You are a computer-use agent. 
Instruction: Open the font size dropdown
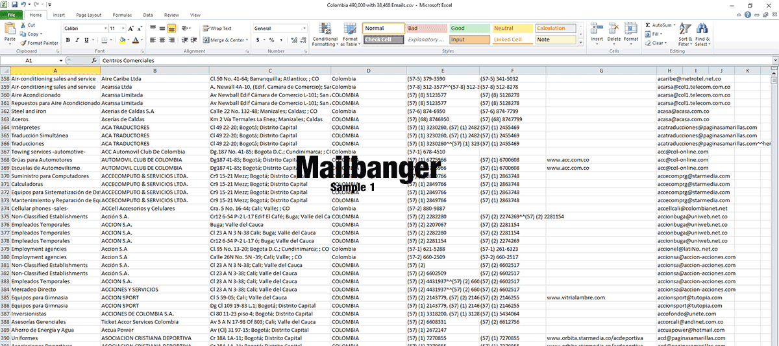(123, 29)
